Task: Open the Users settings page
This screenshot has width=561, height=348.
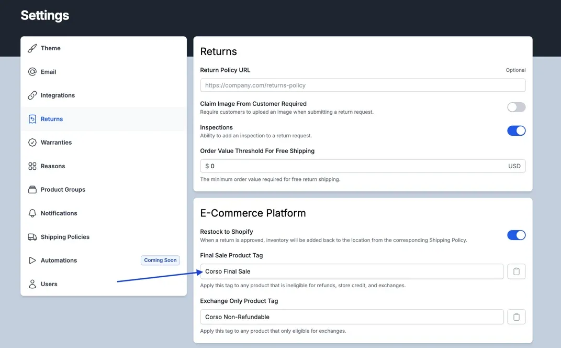Action: [x=49, y=284]
